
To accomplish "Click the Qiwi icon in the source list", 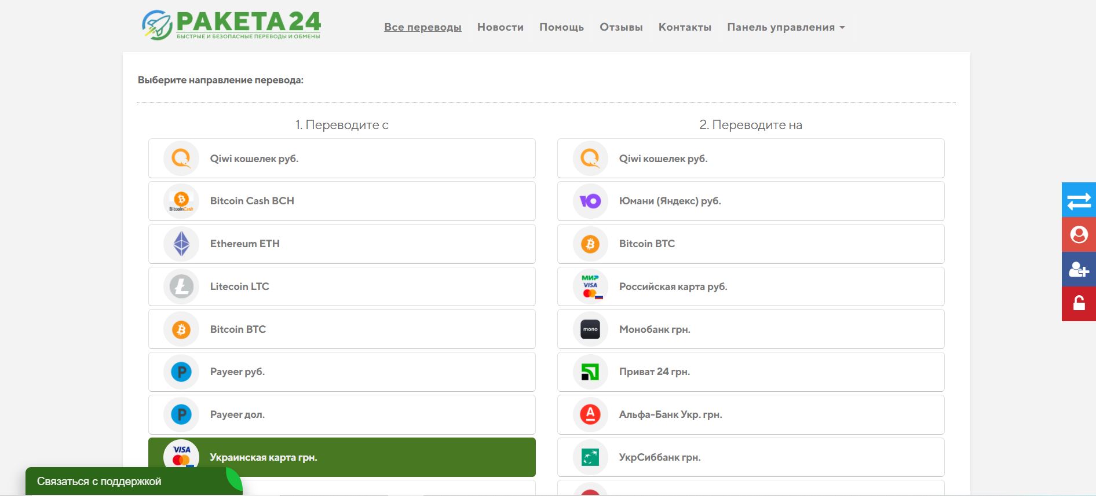I will click(x=181, y=159).
